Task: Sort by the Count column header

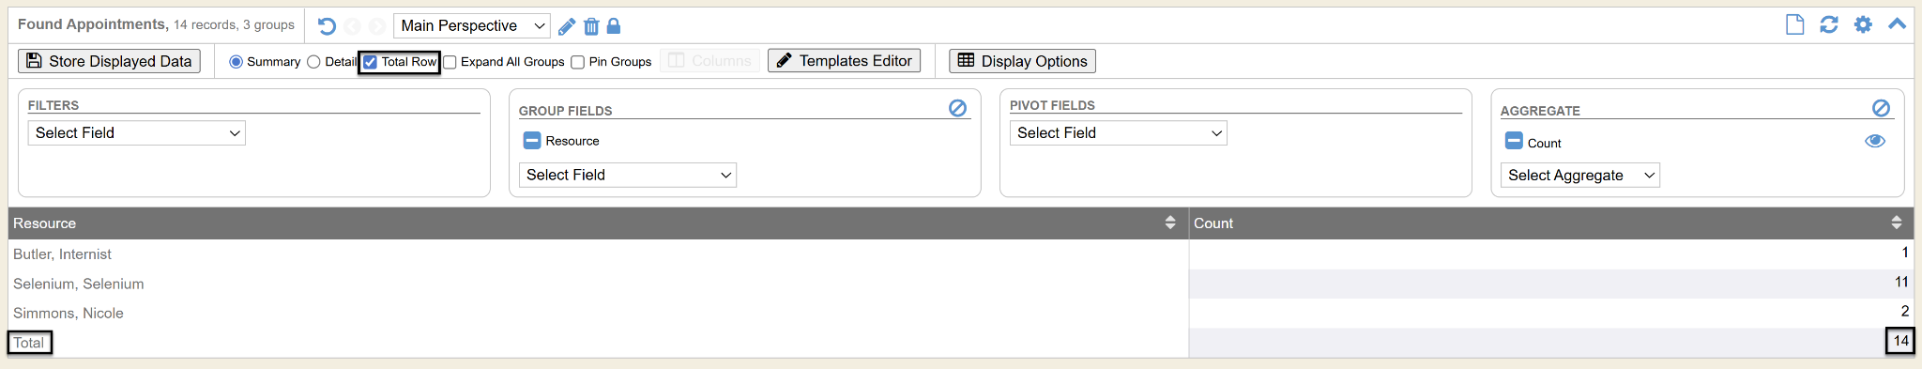Action: coord(1550,223)
